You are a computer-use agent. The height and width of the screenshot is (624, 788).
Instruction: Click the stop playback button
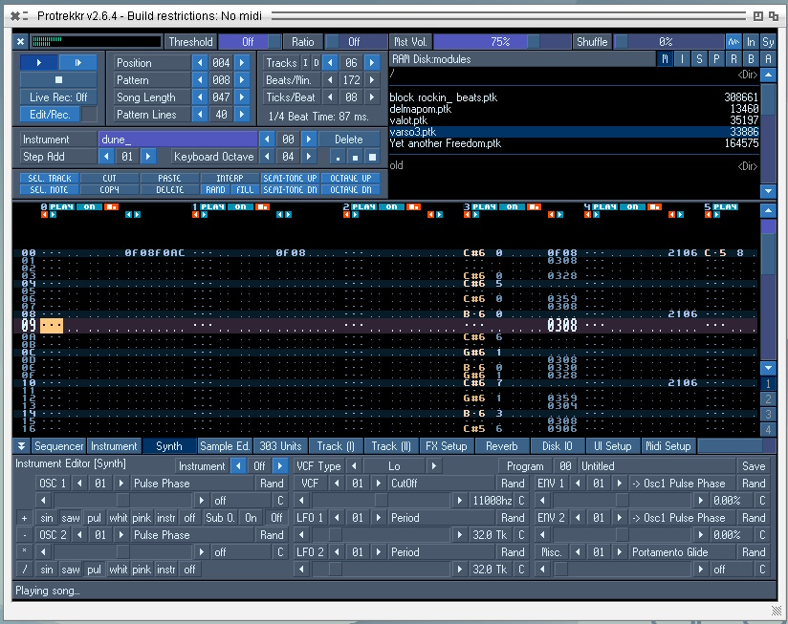[x=58, y=80]
